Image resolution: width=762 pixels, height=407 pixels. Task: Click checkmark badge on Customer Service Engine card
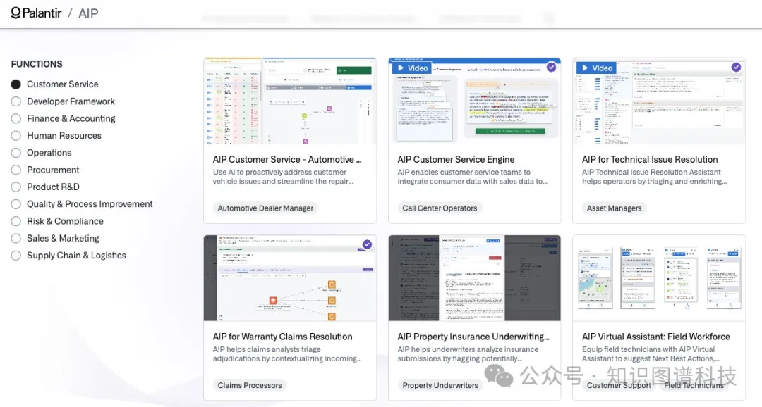[x=551, y=67]
